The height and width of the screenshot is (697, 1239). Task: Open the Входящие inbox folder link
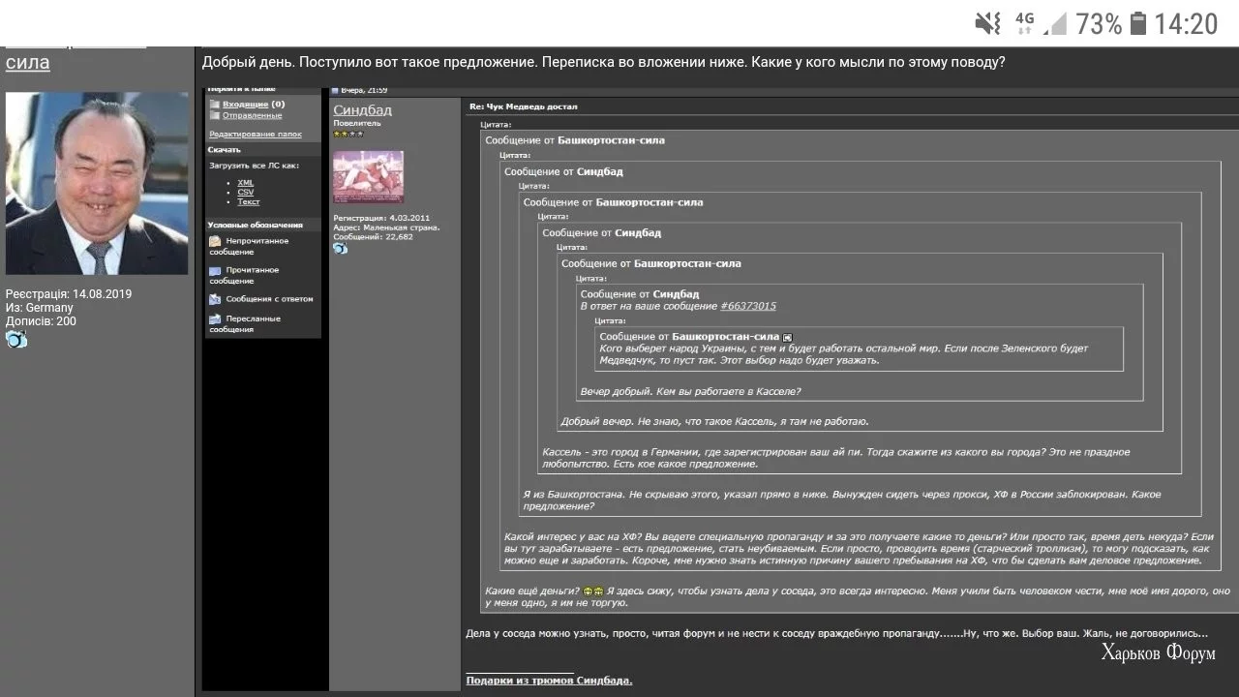click(x=246, y=104)
